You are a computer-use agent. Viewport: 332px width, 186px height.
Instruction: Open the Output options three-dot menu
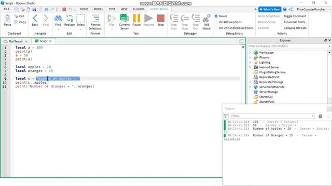[x=328, y=116]
